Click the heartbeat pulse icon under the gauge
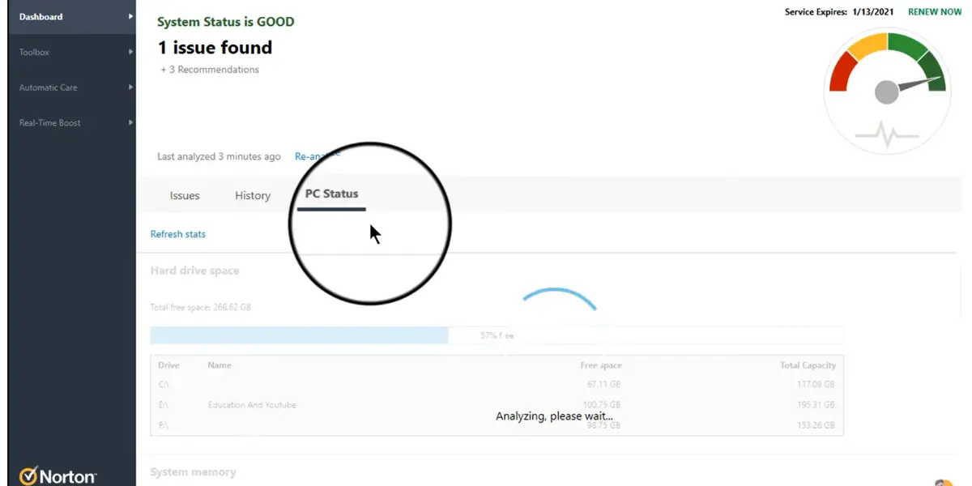Viewport: 972px width, 486px height. click(x=887, y=134)
